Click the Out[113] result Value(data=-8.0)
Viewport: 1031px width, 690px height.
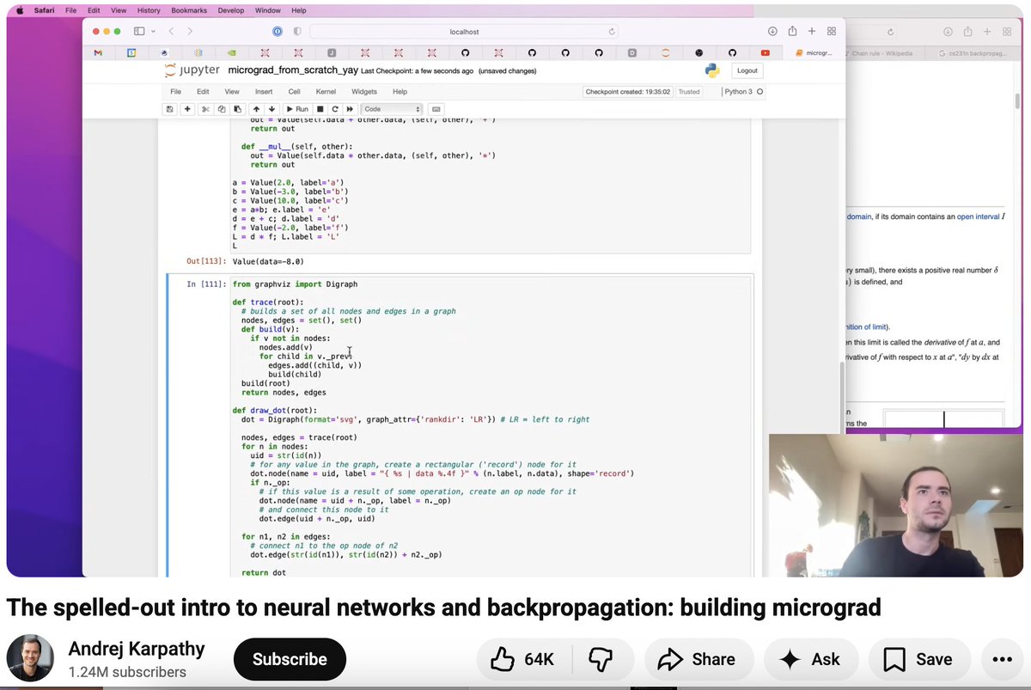point(268,261)
